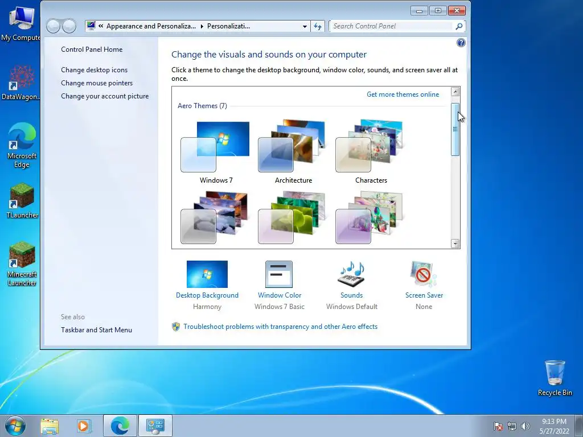Viewport: 583px width, 437px height.
Task: Open Microsoft Edge from the taskbar
Action: click(x=120, y=426)
